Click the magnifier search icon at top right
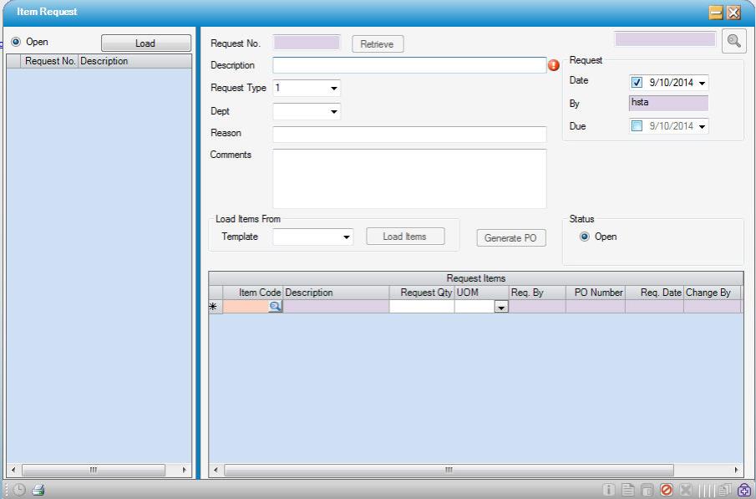This screenshot has height=499, width=756. (733, 40)
